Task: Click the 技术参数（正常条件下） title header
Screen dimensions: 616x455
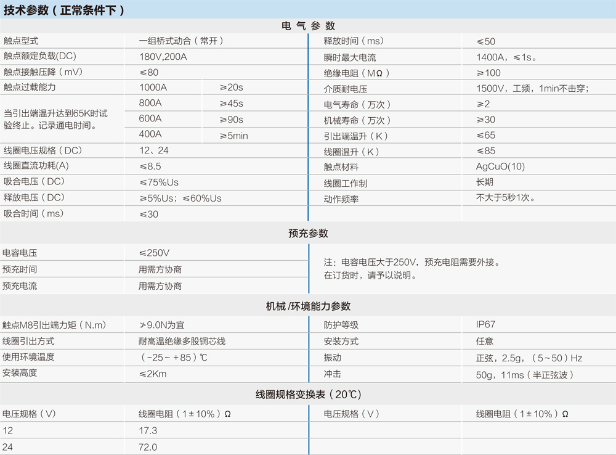Action: coord(65,9)
